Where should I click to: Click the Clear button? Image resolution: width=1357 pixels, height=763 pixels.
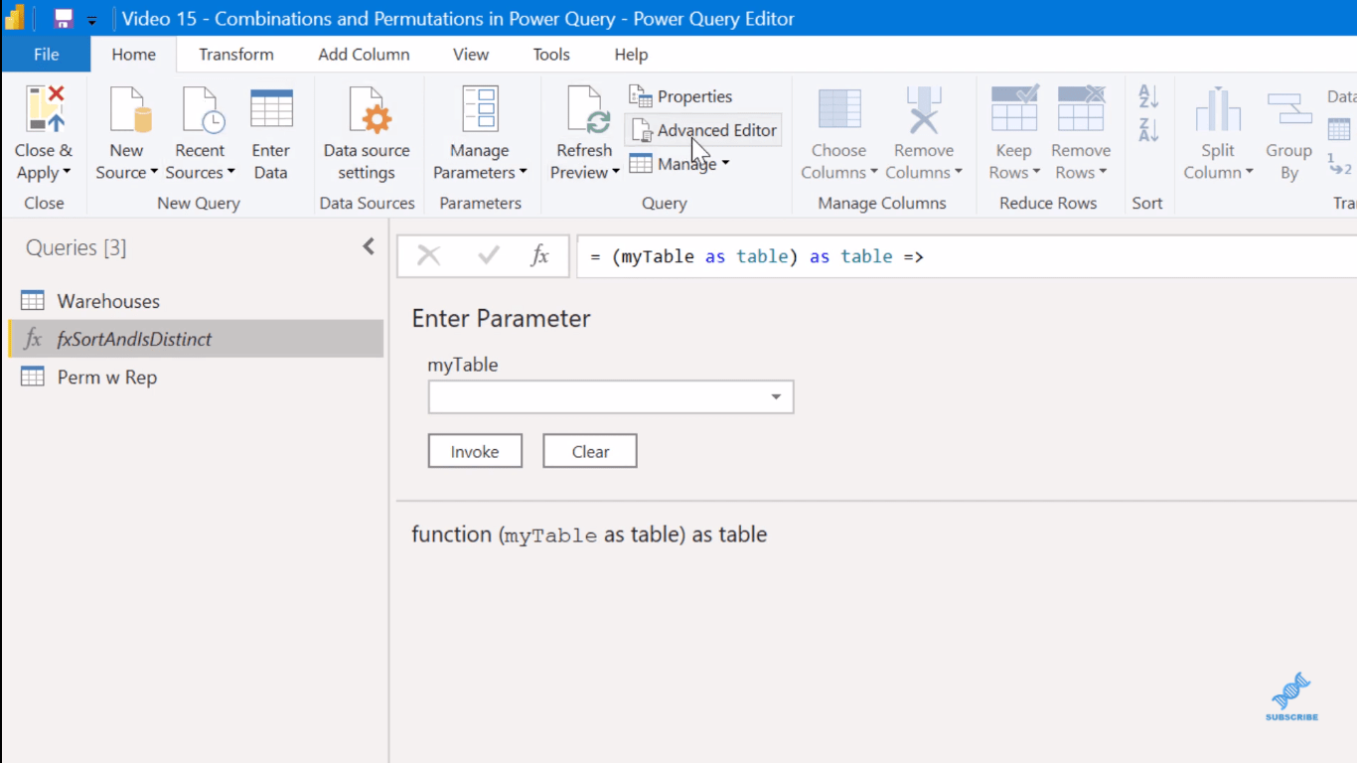(x=590, y=451)
